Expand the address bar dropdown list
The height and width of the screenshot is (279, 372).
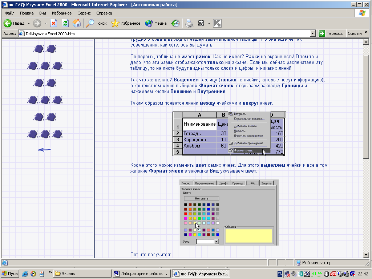pos(313,34)
